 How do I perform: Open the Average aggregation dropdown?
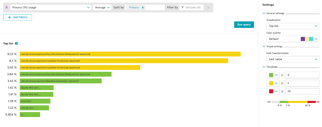pos(102,8)
